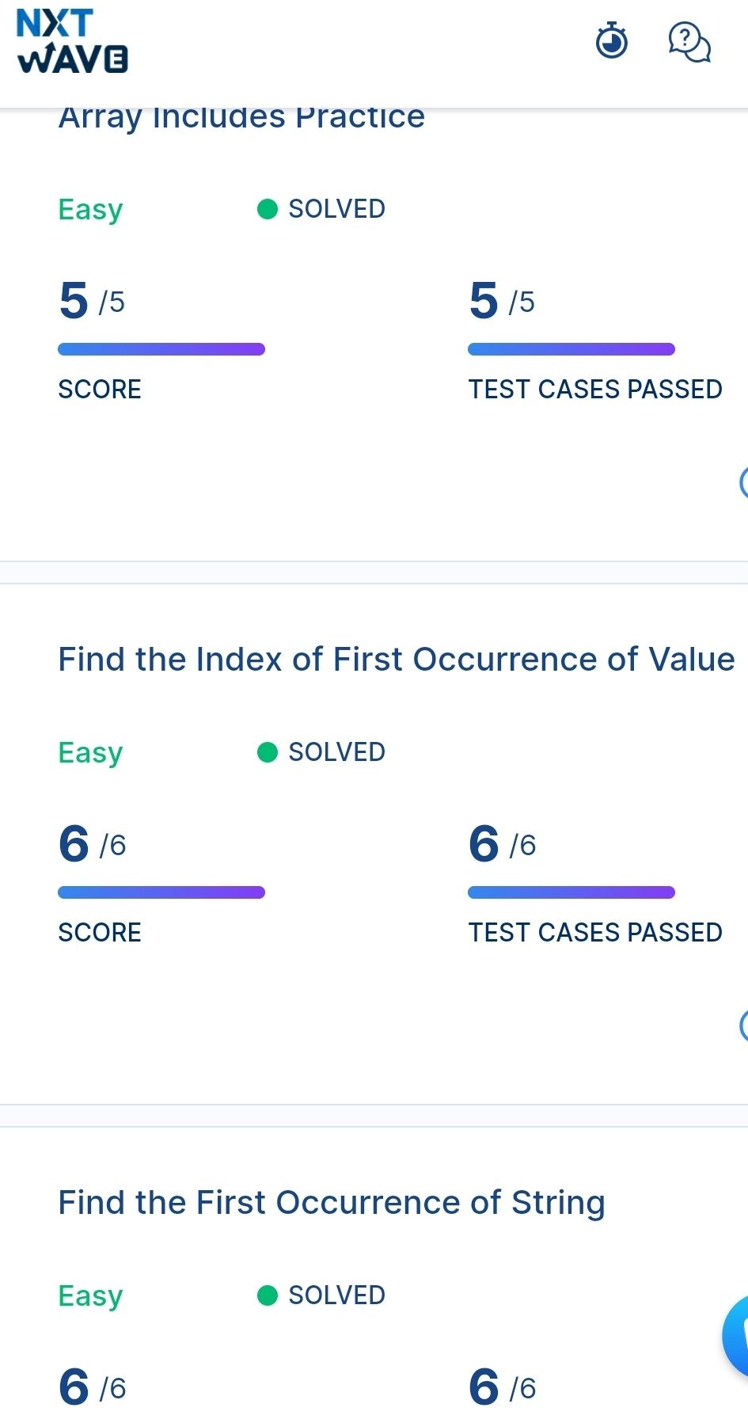The height and width of the screenshot is (1419, 748).
Task: Tap the partial circle icon in Array Includes card
Action: pos(743,481)
